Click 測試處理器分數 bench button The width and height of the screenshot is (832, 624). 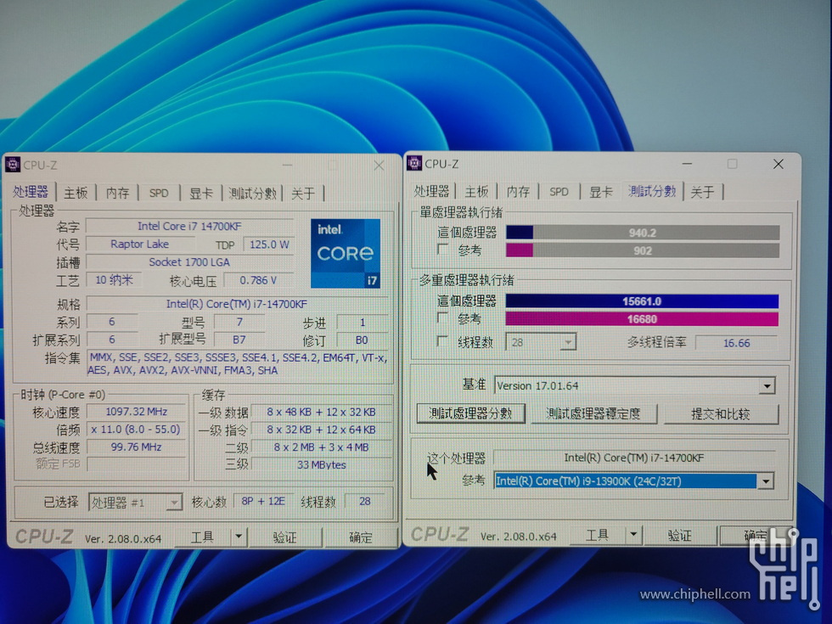pyautogui.click(x=470, y=413)
